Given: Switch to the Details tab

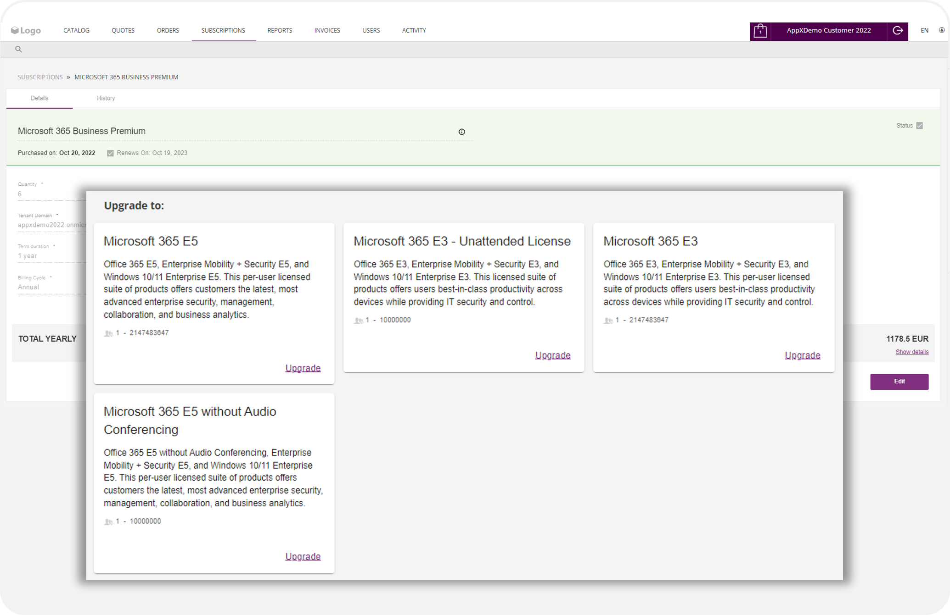Looking at the screenshot, I should click(x=39, y=98).
